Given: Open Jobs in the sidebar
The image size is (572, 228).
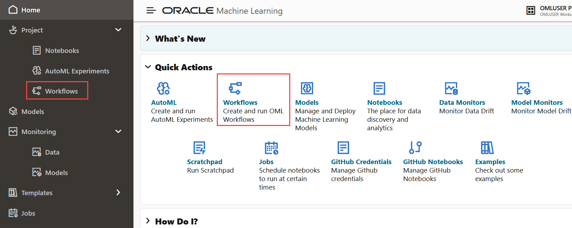Looking at the screenshot, I should pyautogui.click(x=28, y=214).
